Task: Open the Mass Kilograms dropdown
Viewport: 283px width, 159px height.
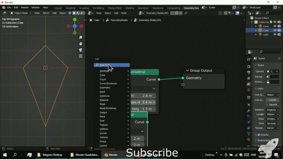Action: coord(272,119)
